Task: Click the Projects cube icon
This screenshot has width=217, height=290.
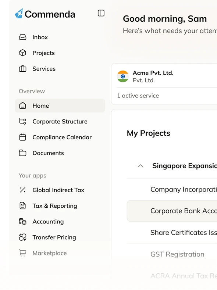Action: pyautogui.click(x=22, y=53)
